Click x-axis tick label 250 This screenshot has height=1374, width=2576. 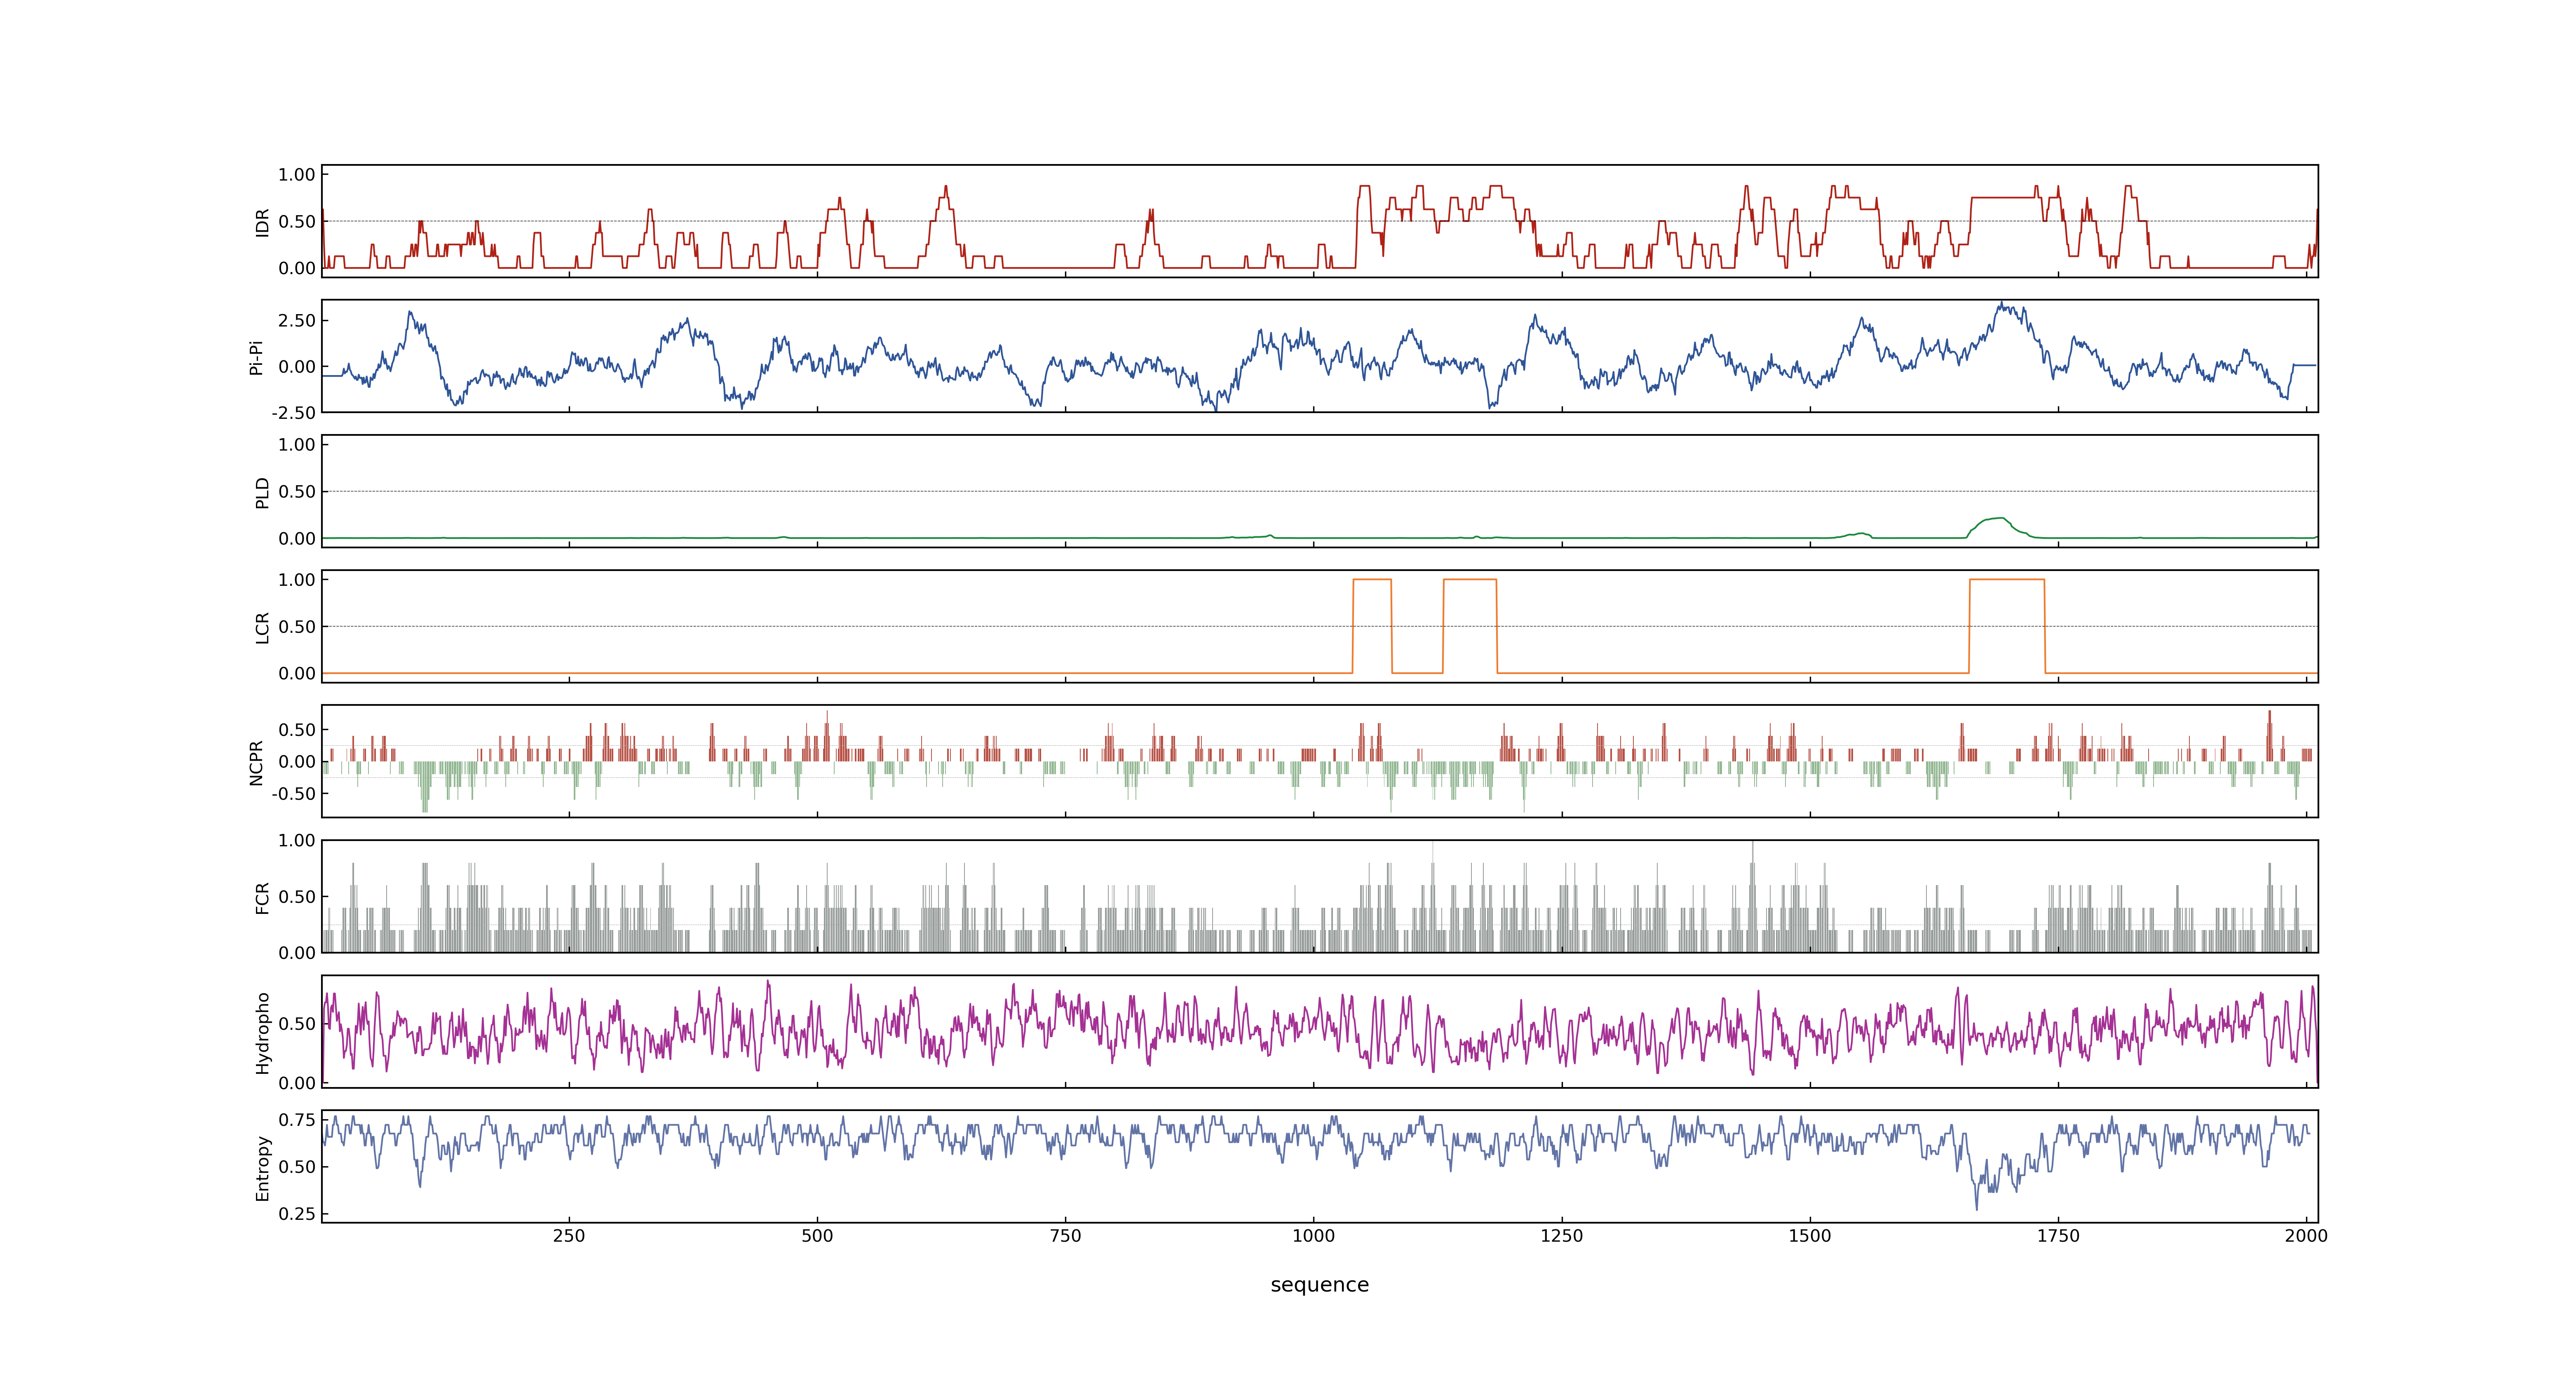(569, 1236)
